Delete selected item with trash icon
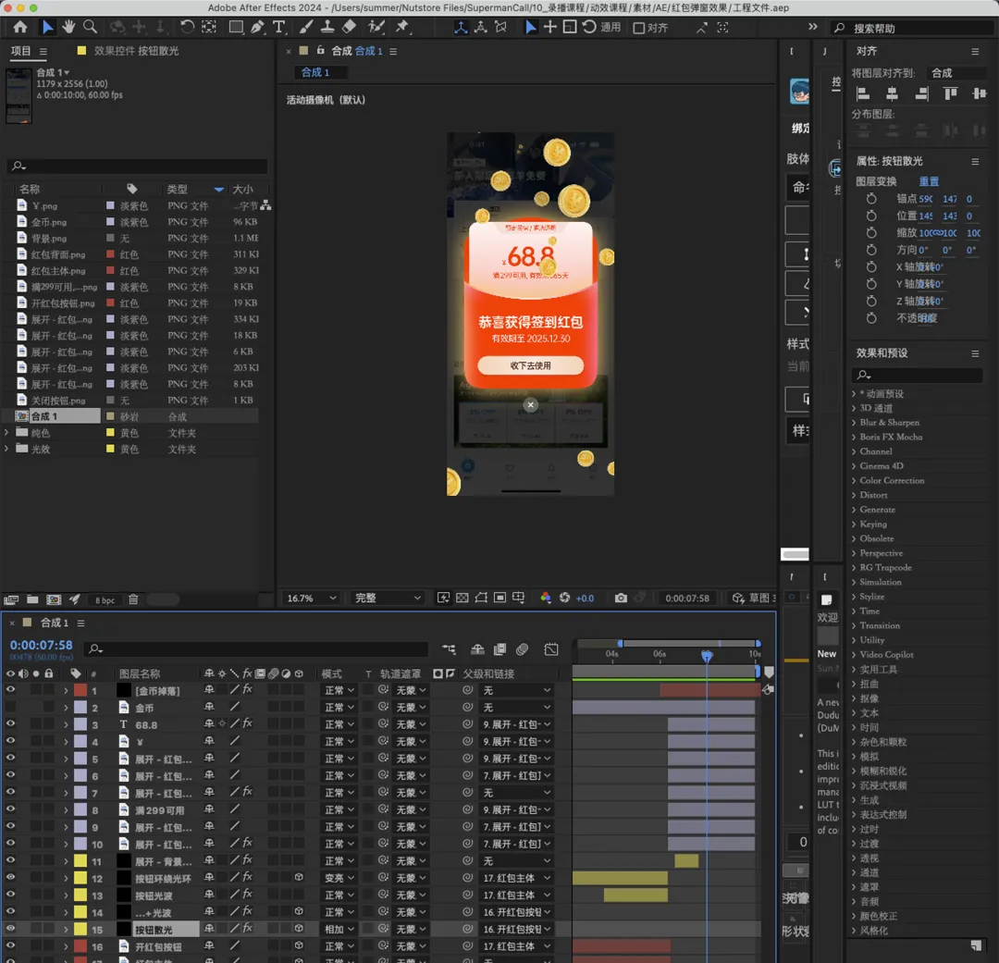This screenshot has width=999, height=963. coord(133,599)
